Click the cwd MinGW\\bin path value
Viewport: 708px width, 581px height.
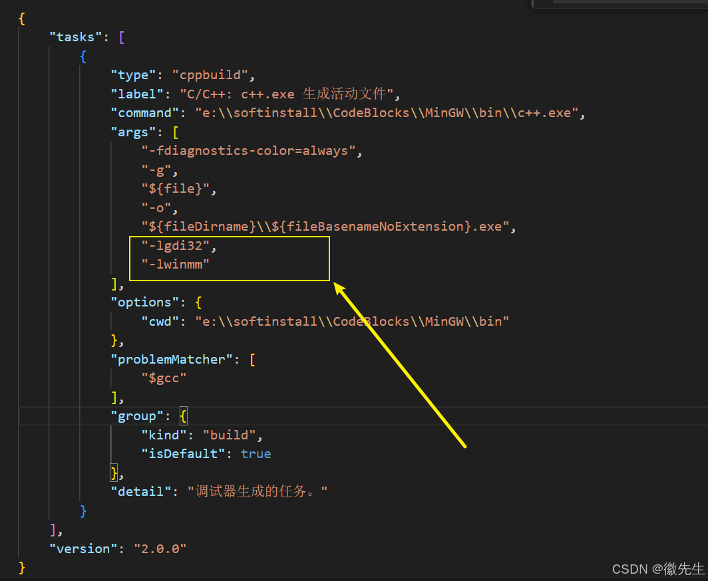point(352,322)
